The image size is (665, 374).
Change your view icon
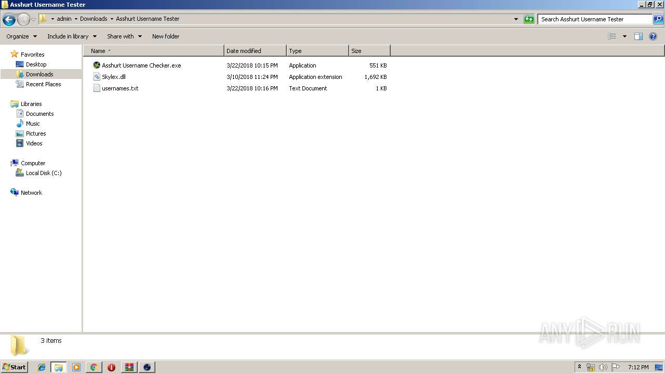[x=612, y=36]
